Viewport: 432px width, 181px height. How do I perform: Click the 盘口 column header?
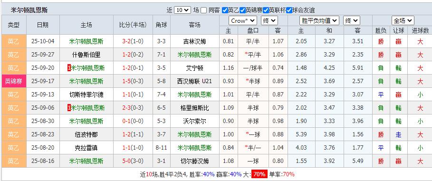point(253,30)
